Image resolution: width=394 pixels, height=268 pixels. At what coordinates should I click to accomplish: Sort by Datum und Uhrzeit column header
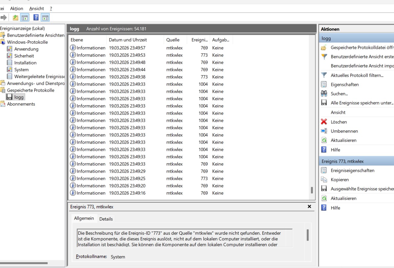[x=136, y=40]
